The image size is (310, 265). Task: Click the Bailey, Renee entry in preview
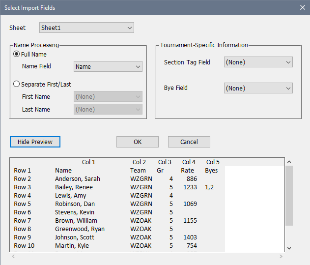point(74,187)
